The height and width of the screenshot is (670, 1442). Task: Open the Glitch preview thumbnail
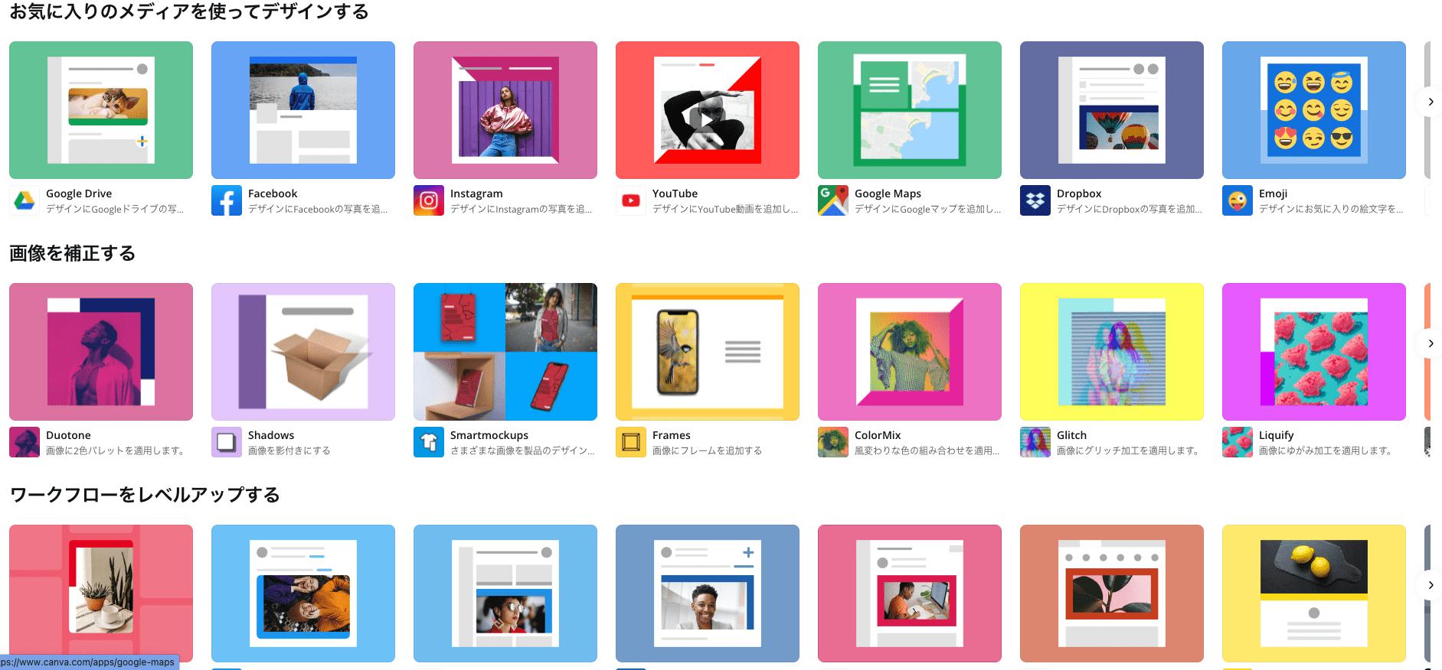[x=1111, y=352]
